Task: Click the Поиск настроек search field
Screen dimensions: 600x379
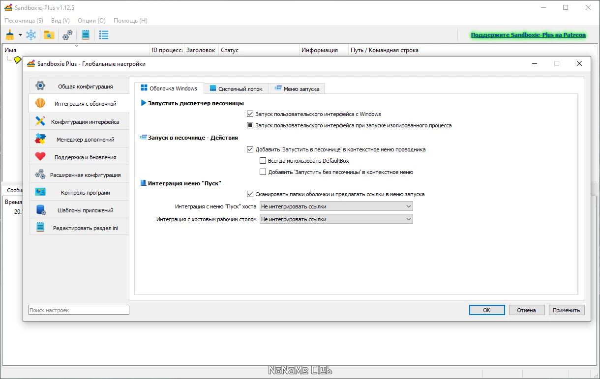Action: click(x=79, y=310)
